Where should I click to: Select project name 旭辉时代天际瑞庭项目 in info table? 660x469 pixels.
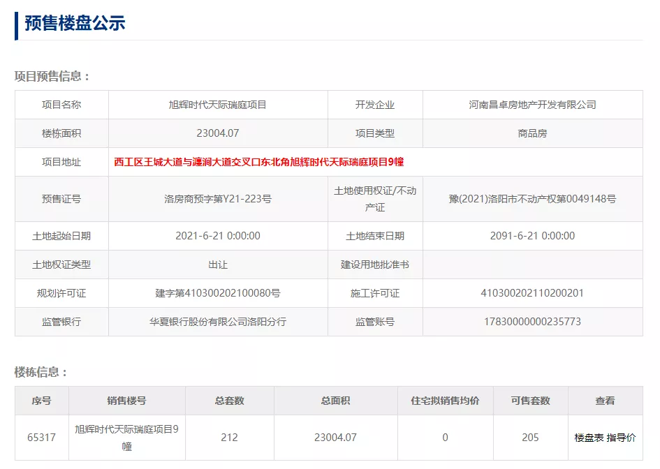pyautogui.click(x=218, y=105)
